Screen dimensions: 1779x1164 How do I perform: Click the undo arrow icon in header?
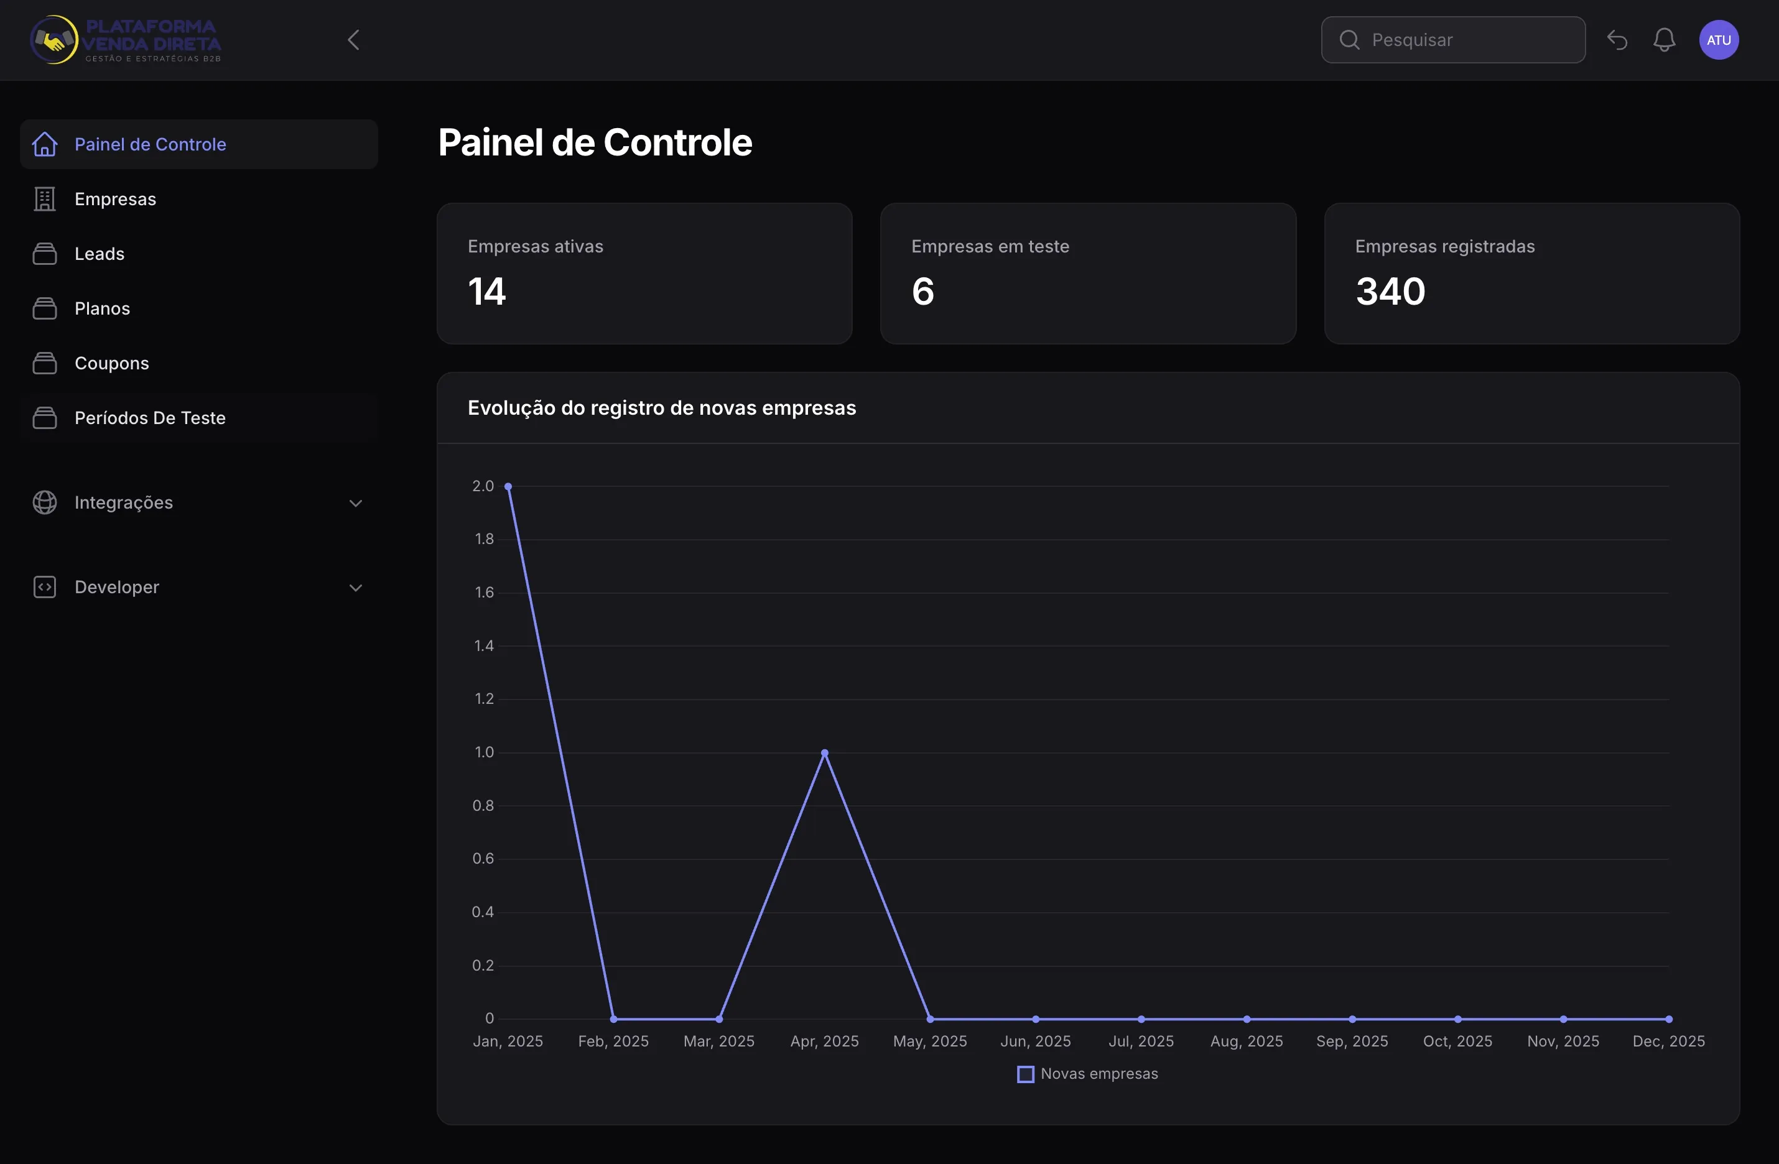tap(1617, 40)
